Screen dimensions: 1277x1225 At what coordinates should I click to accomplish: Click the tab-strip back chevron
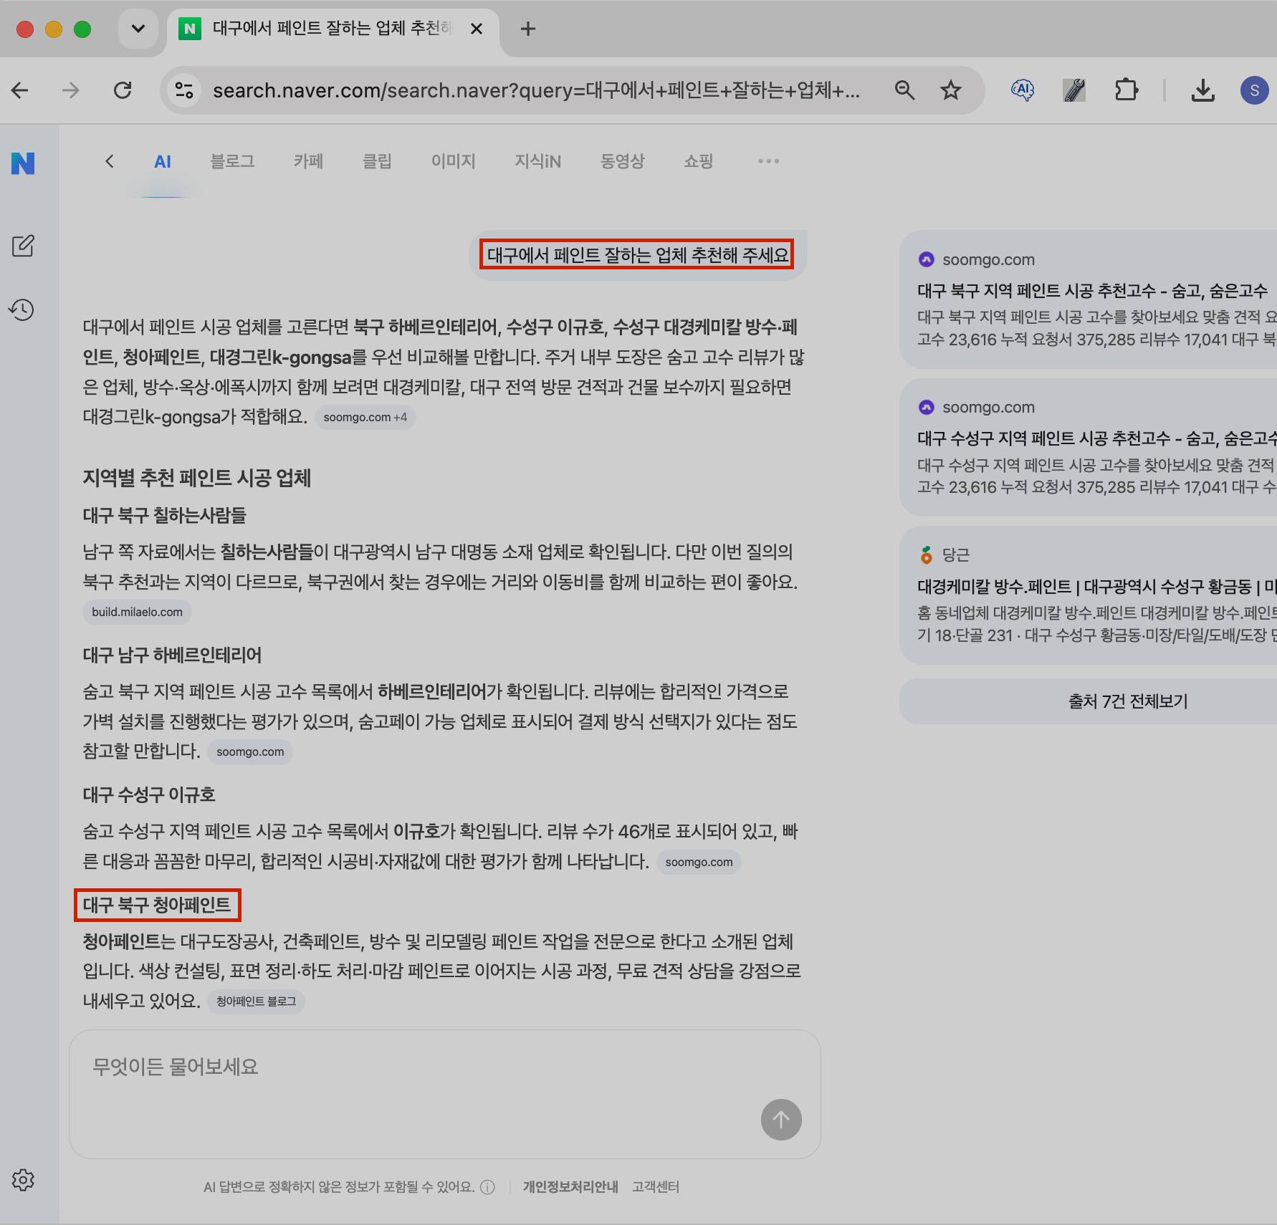pos(109,161)
